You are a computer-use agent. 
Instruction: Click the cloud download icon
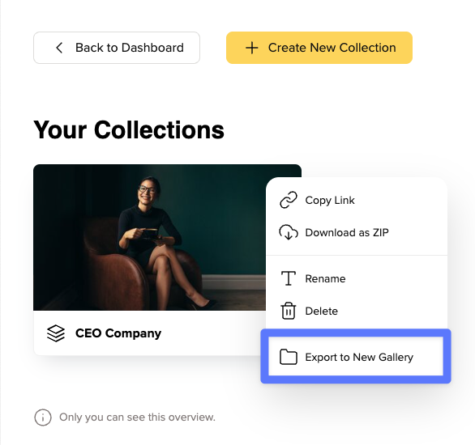(289, 232)
